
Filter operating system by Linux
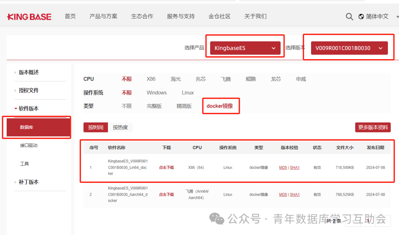188,93
